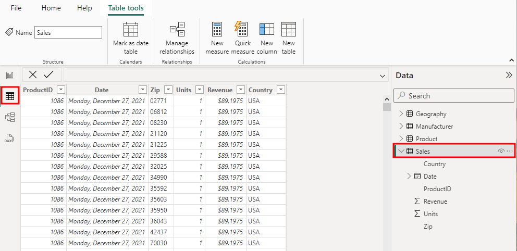The height and width of the screenshot is (251, 517).
Task: Open the Home tab
Action: click(x=51, y=8)
